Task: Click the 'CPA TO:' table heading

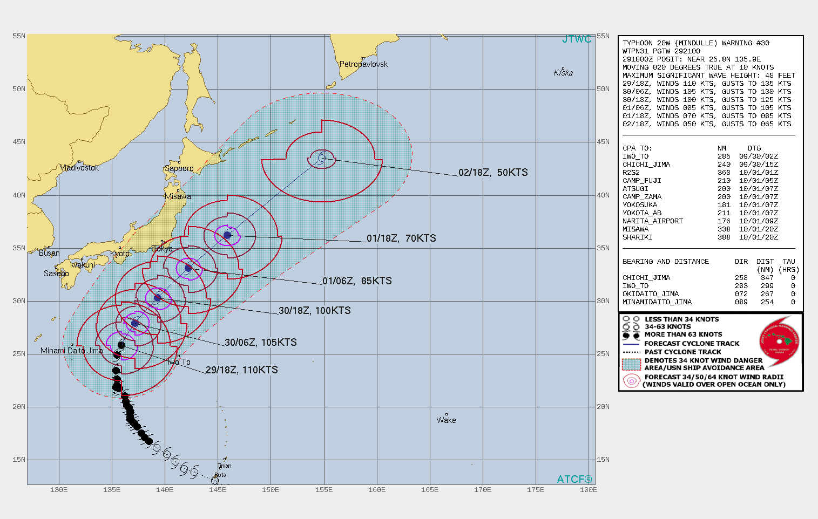Action: [637, 148]
